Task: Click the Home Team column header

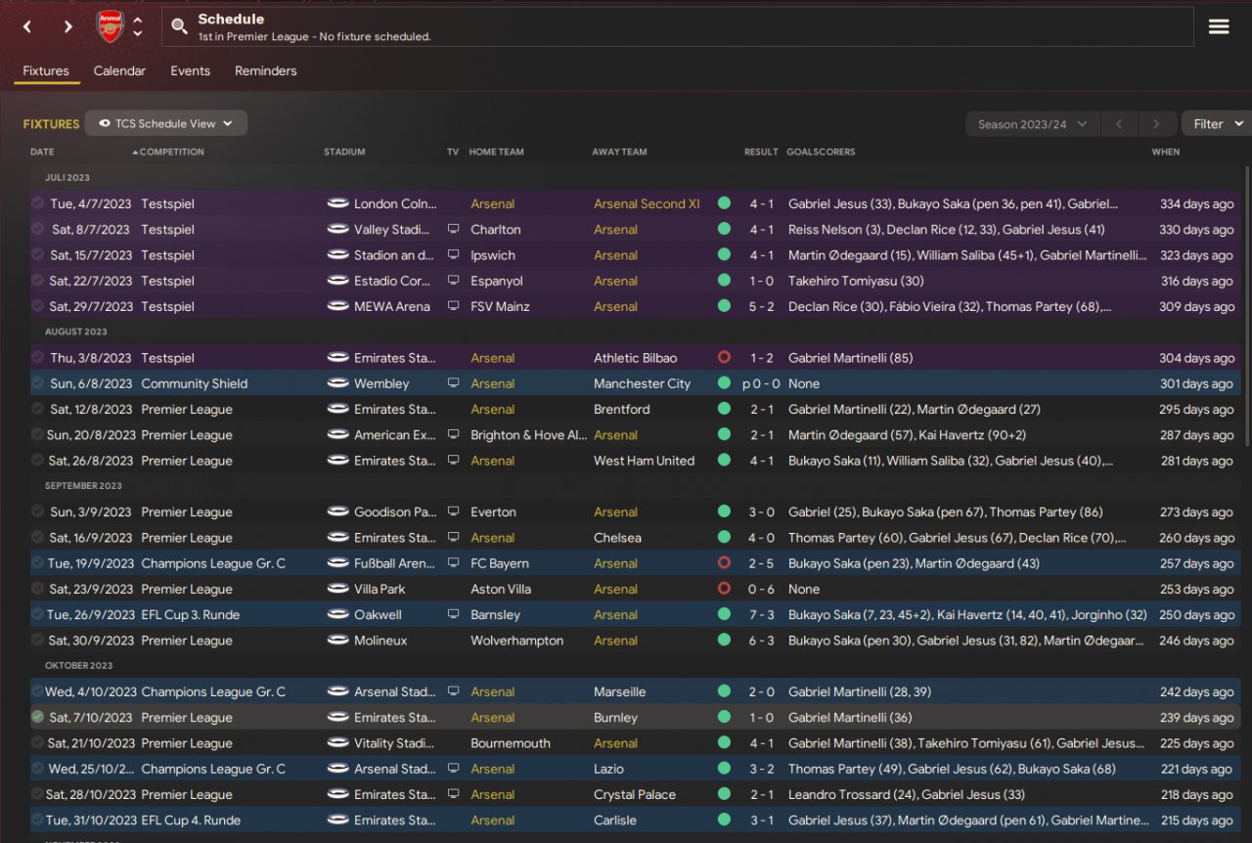Action: click(496, 152)
